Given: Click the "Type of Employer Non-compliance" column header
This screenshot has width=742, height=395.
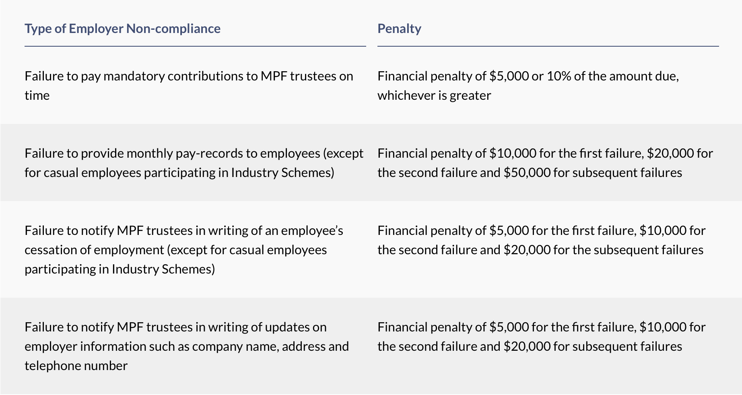Looking at the screenshot, I should (122, 29).
